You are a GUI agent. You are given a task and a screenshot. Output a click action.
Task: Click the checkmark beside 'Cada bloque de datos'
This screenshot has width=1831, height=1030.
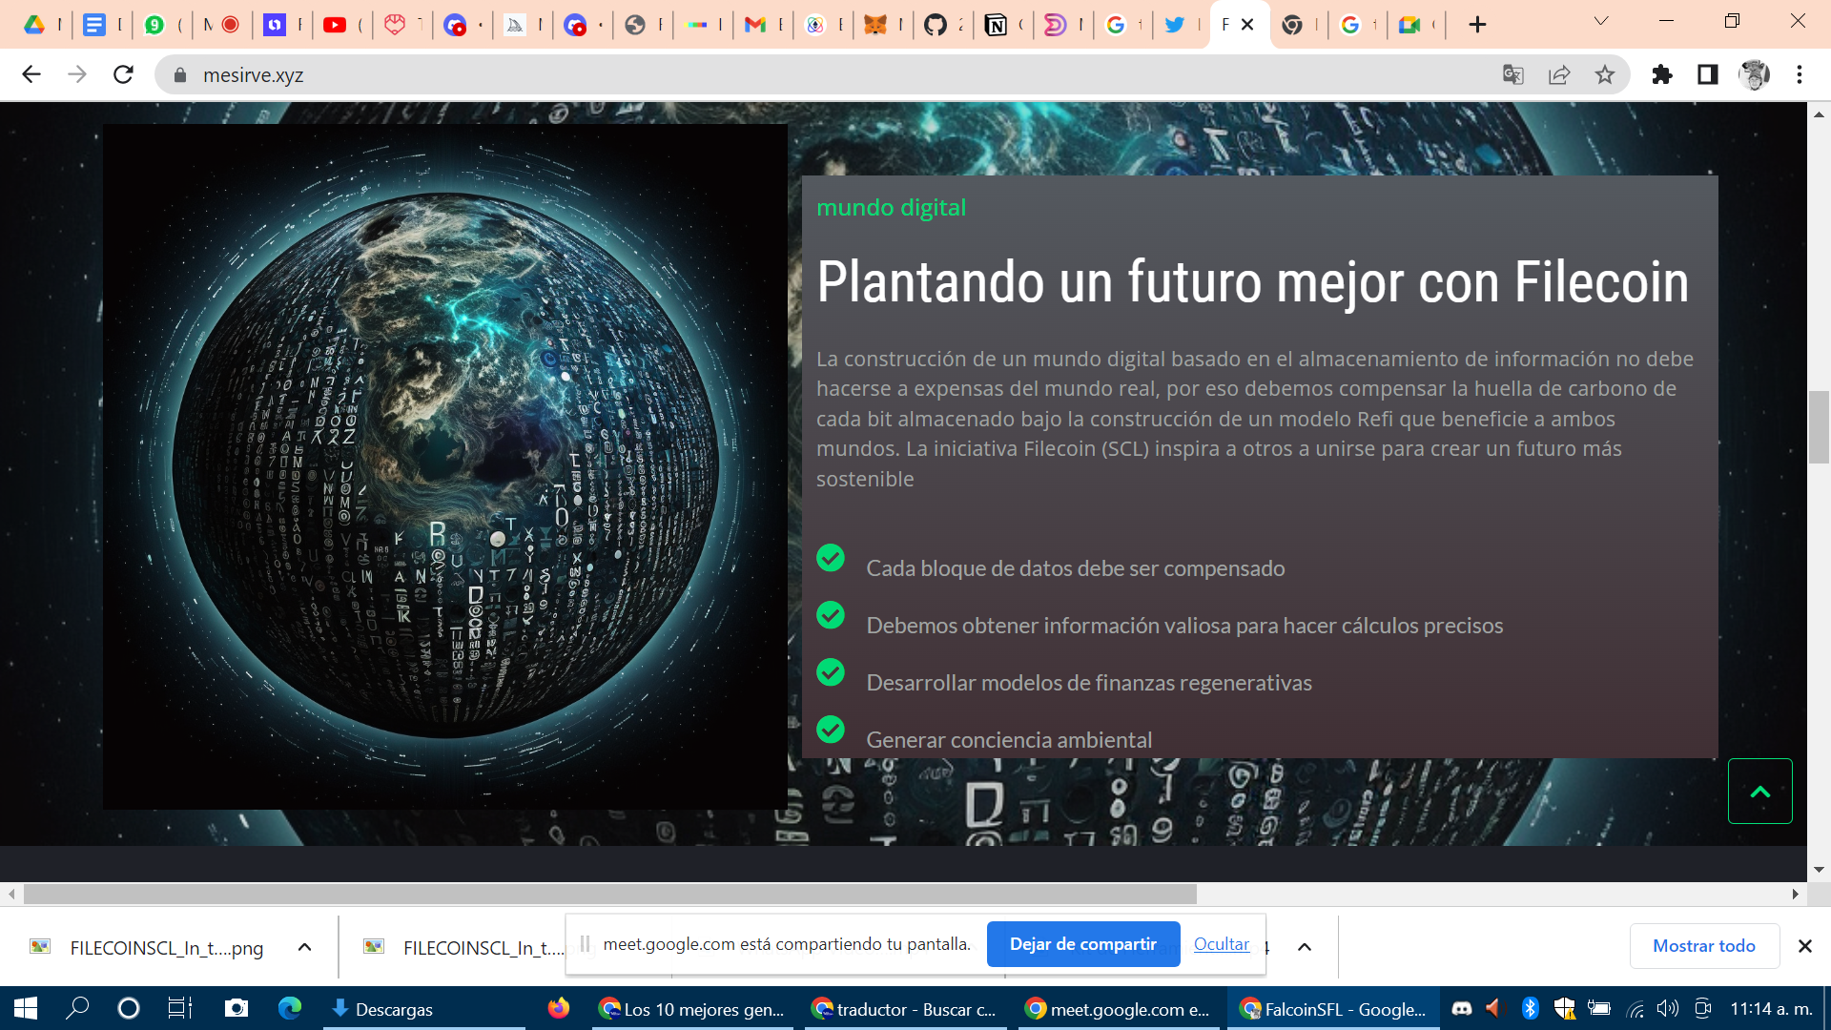coord(831,558)
